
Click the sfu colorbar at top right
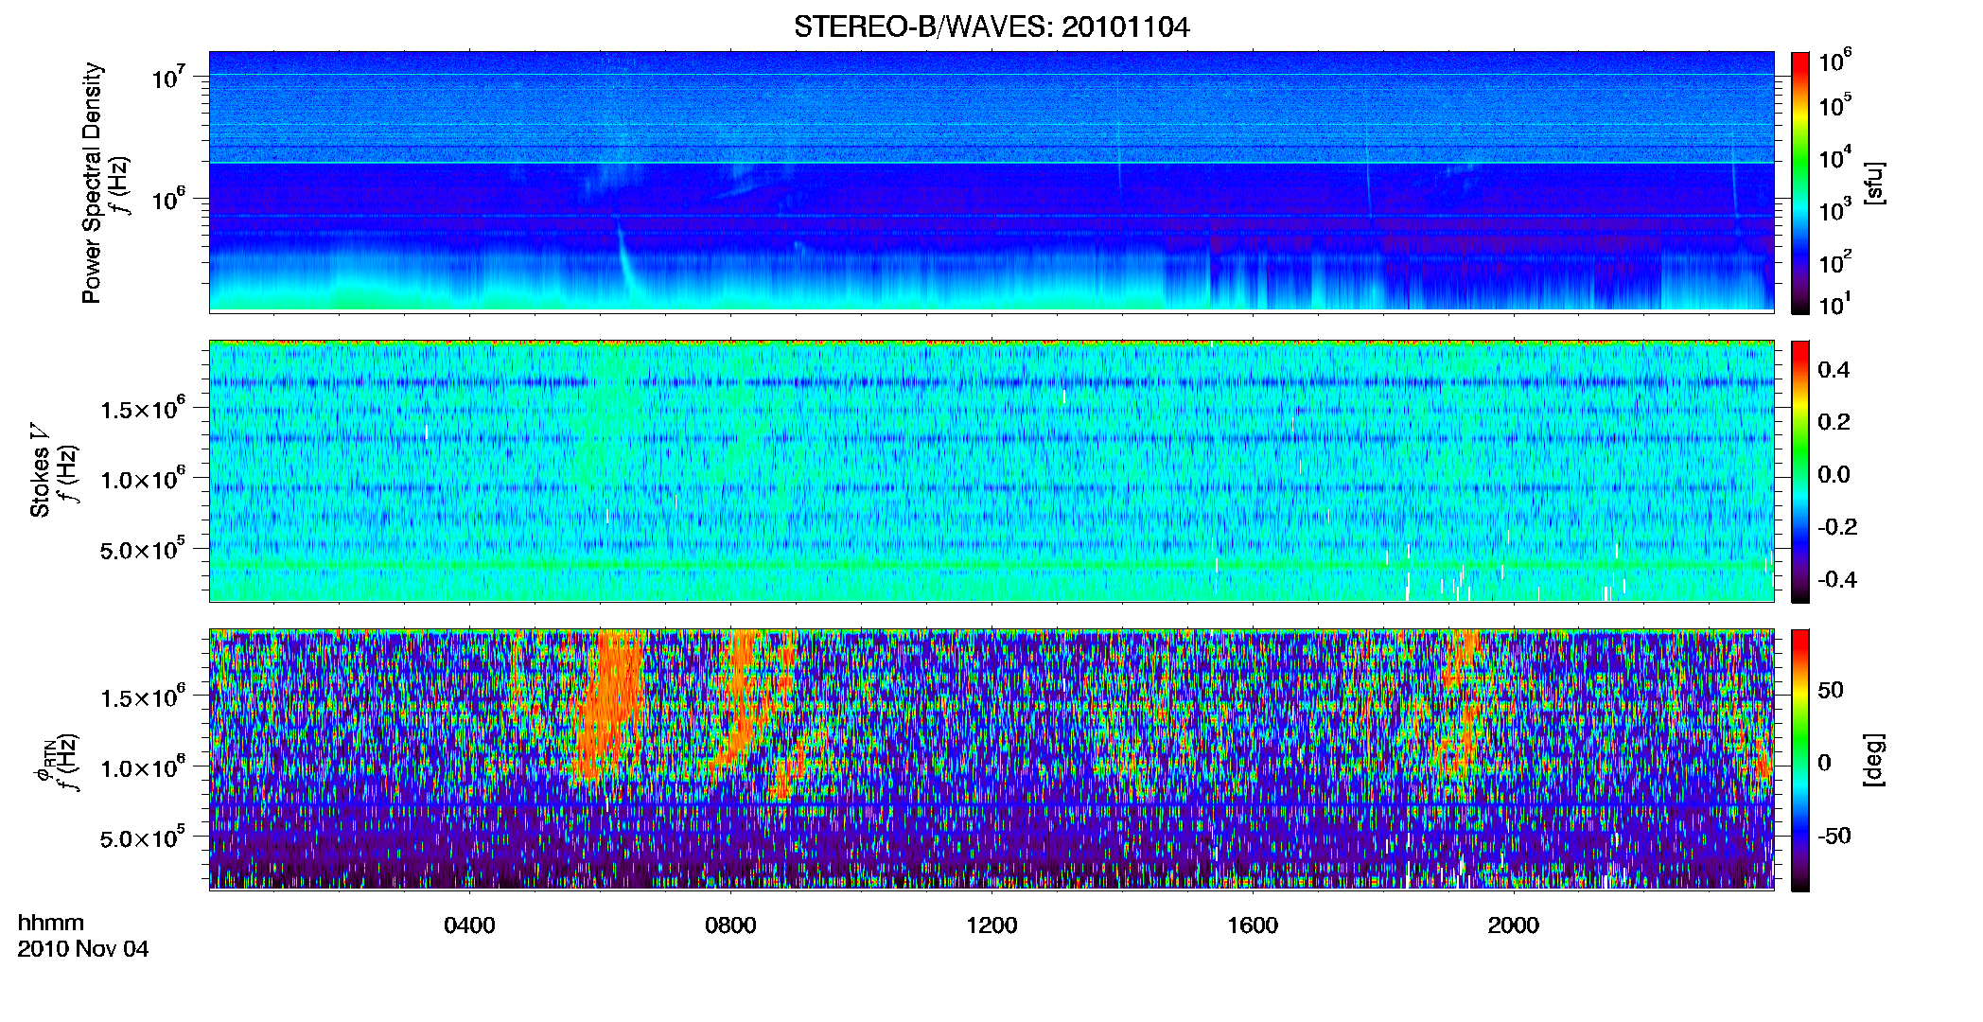pos(1800,183)
